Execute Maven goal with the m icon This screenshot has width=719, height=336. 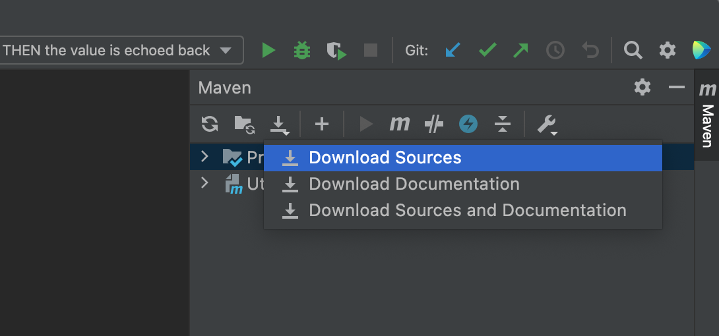tap(399, 124)
